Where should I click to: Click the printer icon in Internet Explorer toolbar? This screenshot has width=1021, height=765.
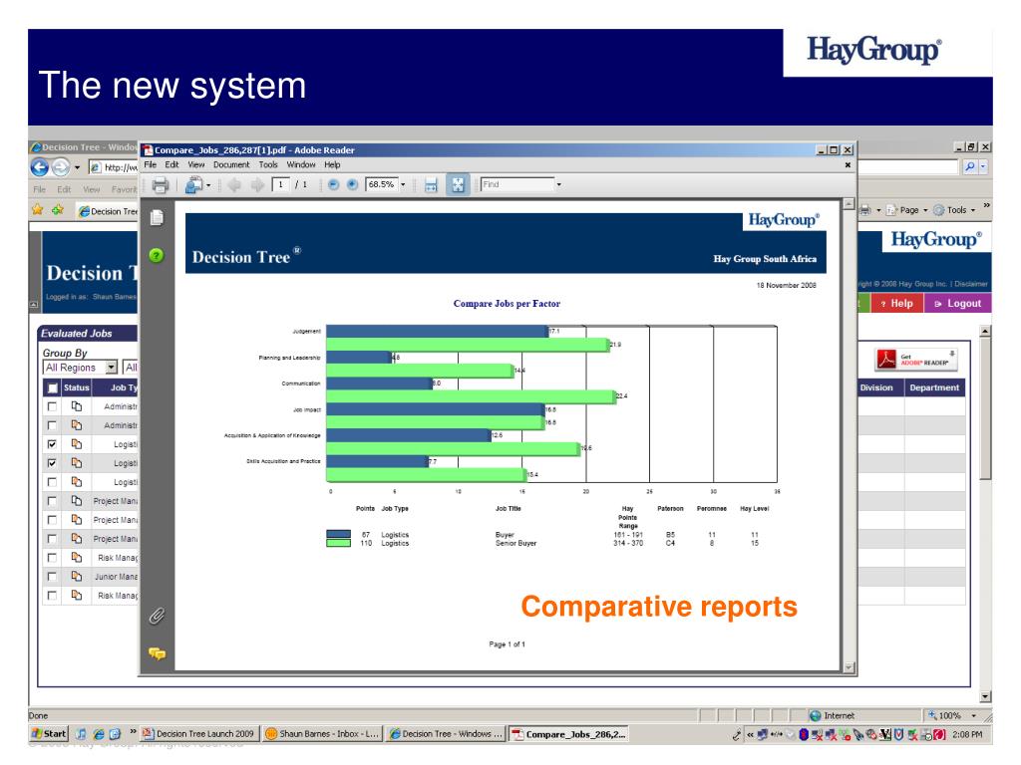click(865, 210)
